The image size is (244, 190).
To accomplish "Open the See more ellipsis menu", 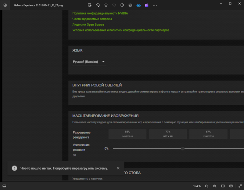I will point(155,5).
